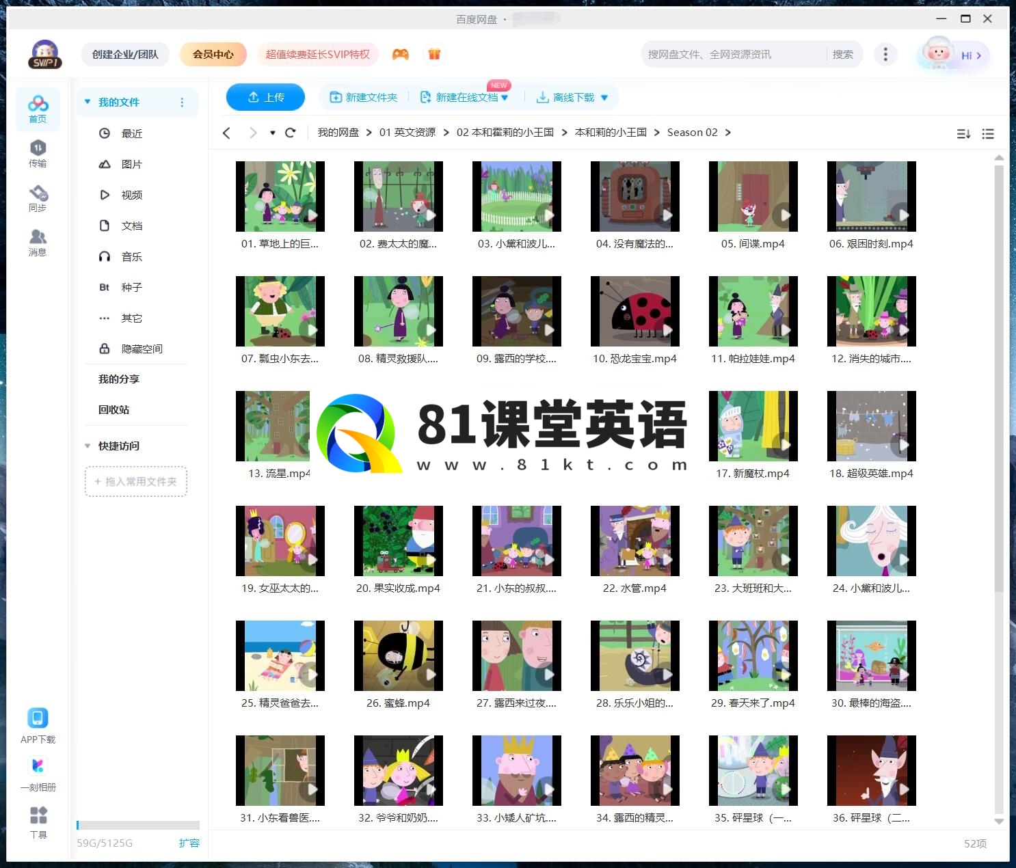Expand the 新建在线文档 dropdown
Viewport: 1016px width, 868px height.
click(x=505, y=98)
